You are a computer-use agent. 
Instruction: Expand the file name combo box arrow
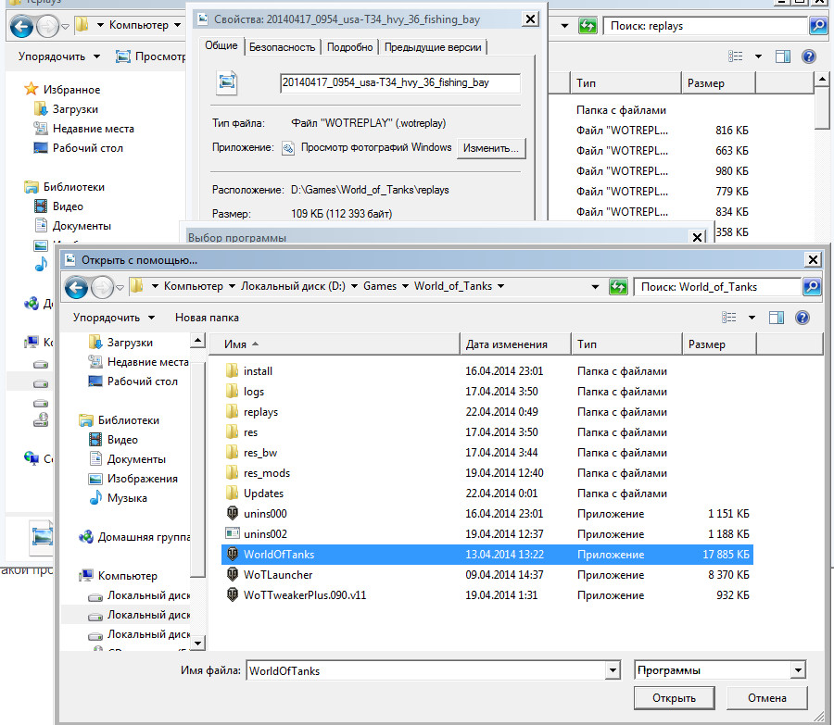click(612, 670)
